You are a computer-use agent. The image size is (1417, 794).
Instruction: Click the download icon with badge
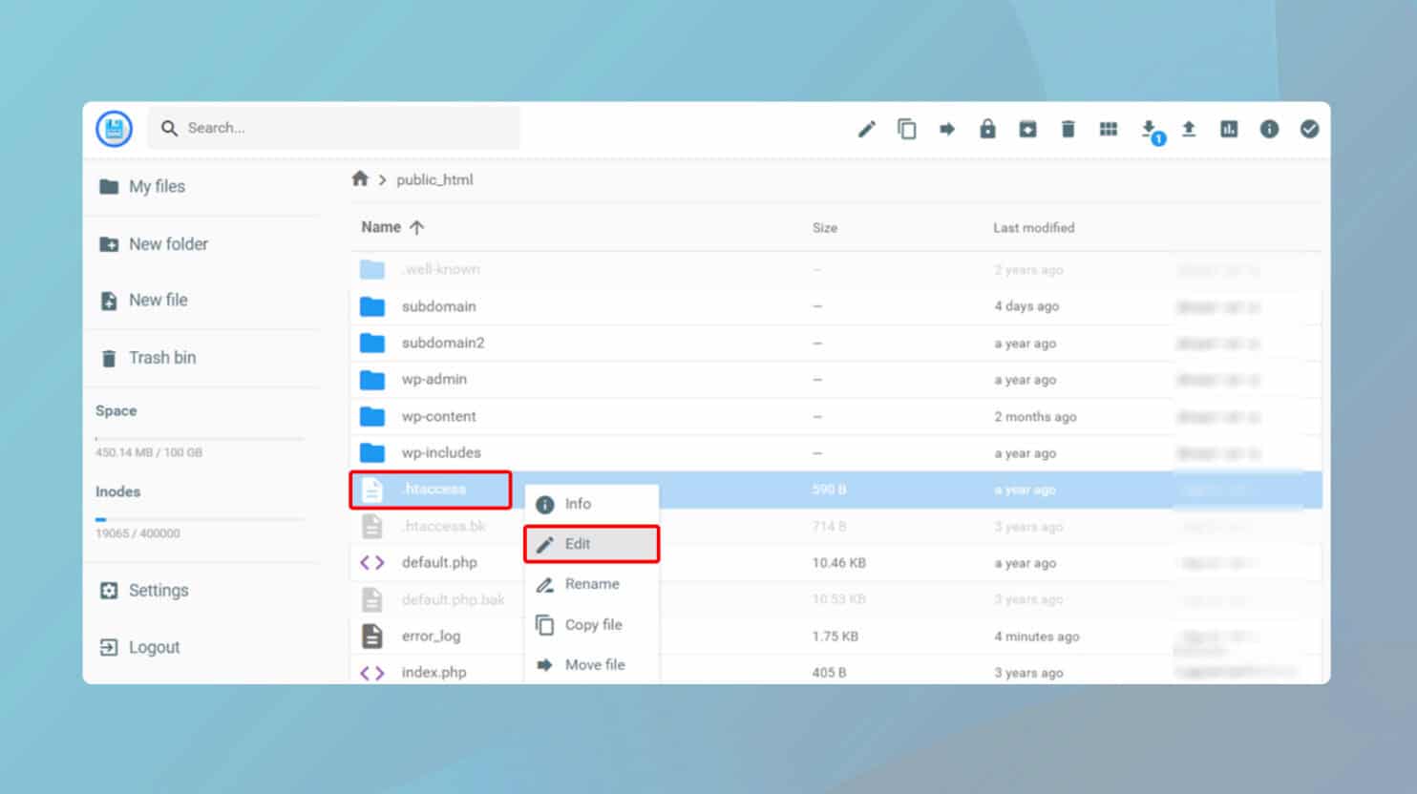(x=1152, y=131)
